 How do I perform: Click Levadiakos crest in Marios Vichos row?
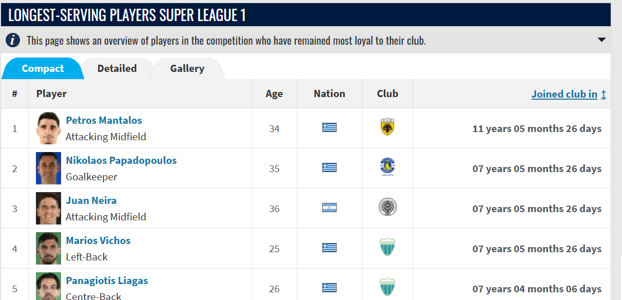387,248
